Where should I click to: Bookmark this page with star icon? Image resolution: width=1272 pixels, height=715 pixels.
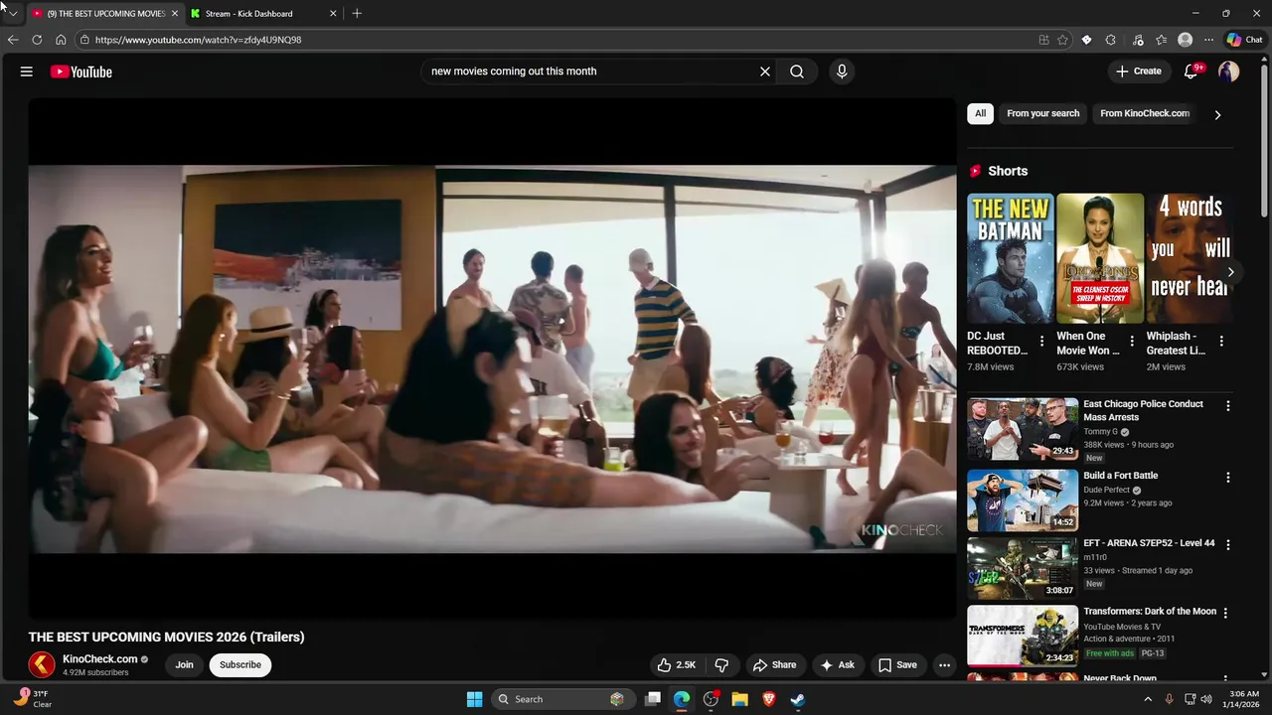[1062, 40]
